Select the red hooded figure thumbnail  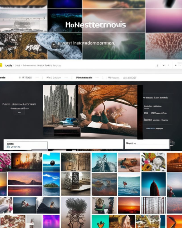coord(153,184)
